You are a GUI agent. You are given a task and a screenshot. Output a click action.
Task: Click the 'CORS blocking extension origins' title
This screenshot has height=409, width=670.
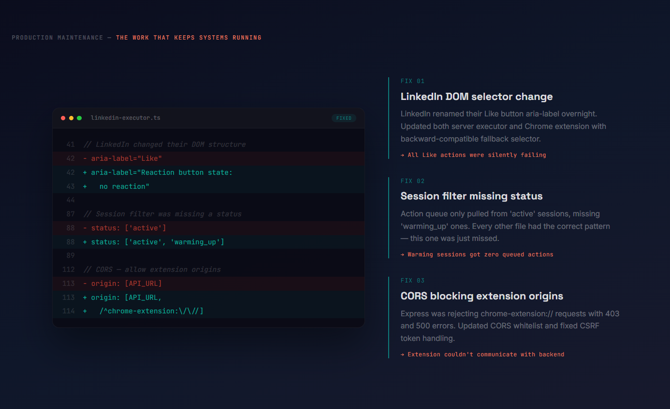[x=481, y=296]
